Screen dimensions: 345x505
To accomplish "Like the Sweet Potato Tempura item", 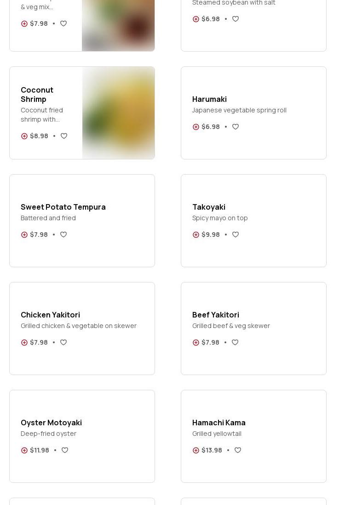I will click(x=63, y=235).
